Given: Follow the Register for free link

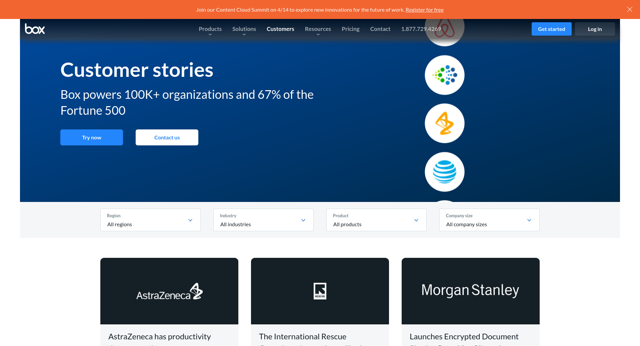Looking at the screenshot, I should 424,10.
